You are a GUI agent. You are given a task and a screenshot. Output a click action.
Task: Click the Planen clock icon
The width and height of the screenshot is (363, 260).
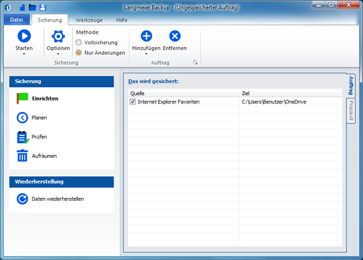click(x=22, y=117)
